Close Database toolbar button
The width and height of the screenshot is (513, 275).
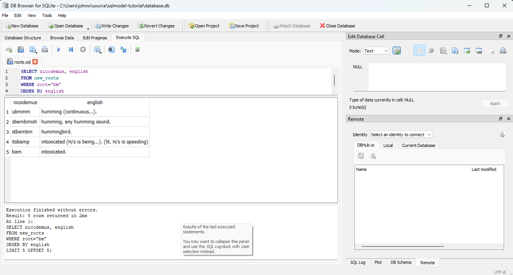[337, 26]
